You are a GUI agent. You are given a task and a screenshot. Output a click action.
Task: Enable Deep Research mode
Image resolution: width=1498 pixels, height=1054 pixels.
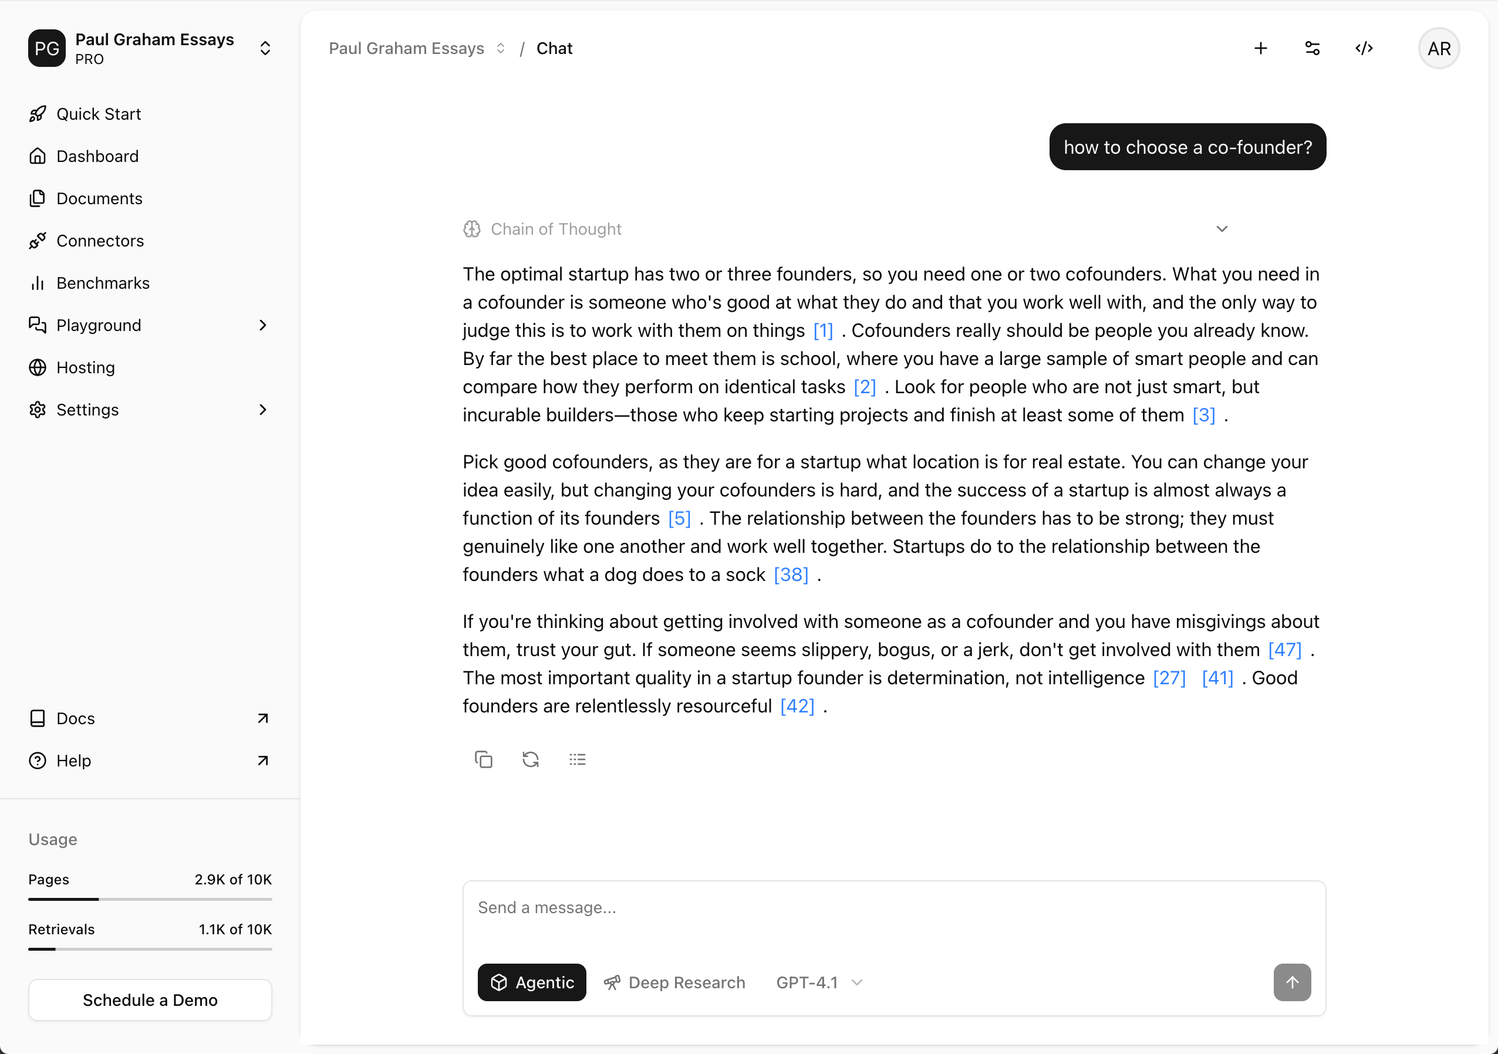pyautogui.click(x=674, y=982)
